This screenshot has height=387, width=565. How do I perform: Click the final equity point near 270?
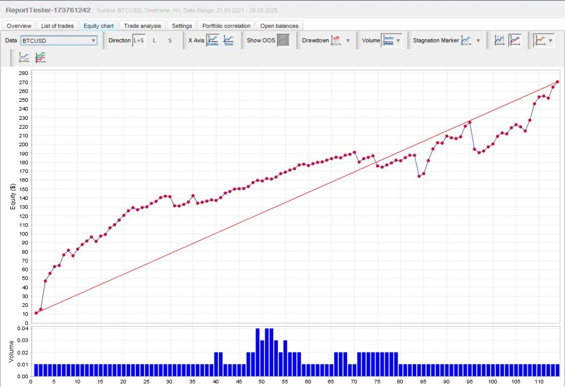[557, 82]
